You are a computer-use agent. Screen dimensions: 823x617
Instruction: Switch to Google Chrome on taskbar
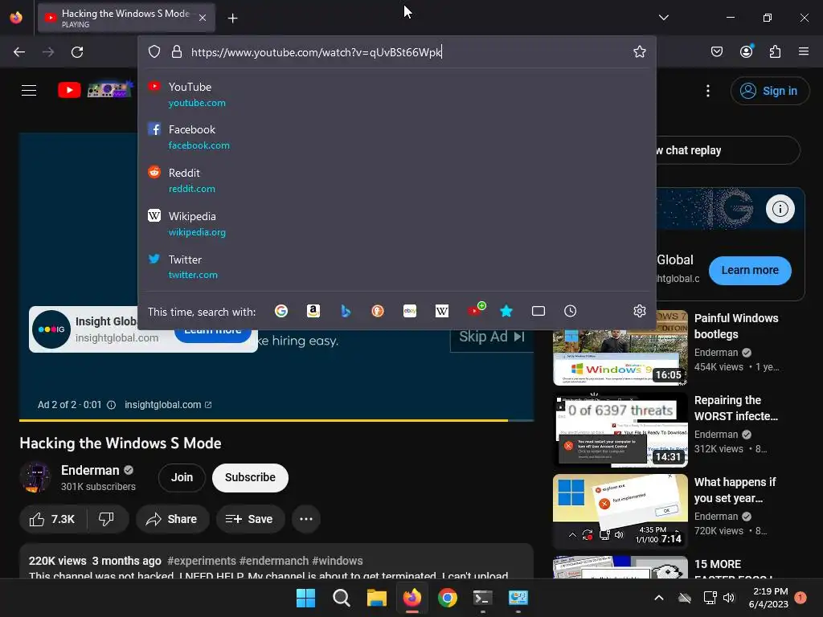447,598
